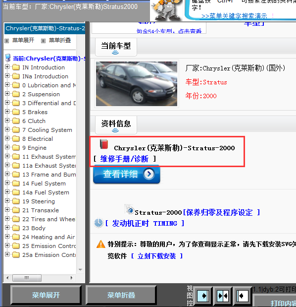Click the chevron under 当前车型 heading
Image resolution: width=296 pixels, height=307 pixels.
tap(115, 53)
